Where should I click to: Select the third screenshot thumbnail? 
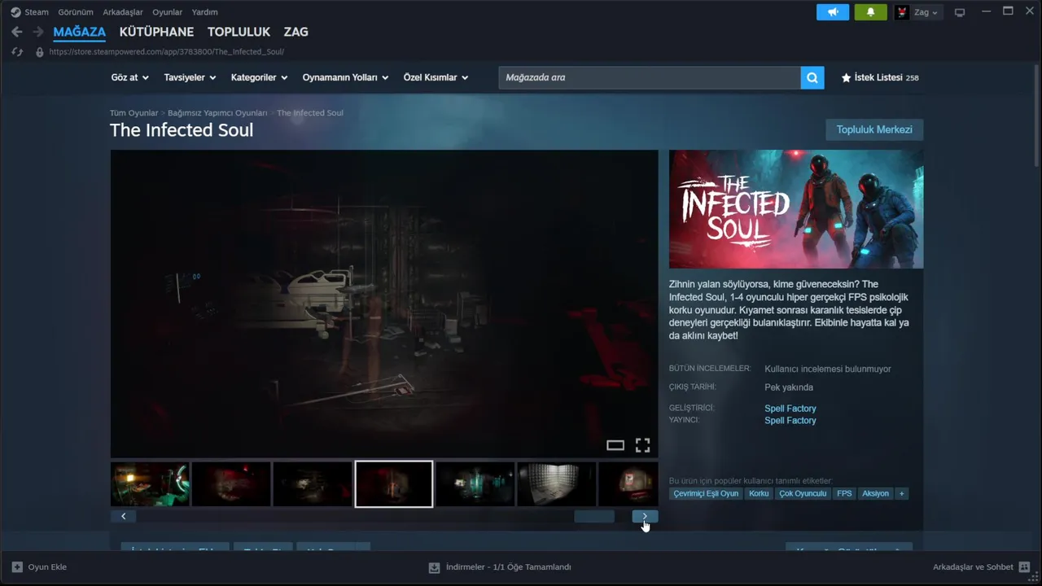click(313, 484)
